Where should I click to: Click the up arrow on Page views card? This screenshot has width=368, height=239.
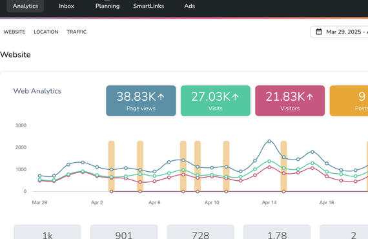[x=161, y=96]
